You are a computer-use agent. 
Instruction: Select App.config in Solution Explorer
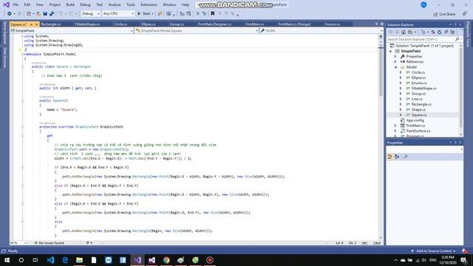[x=415, y=120]
